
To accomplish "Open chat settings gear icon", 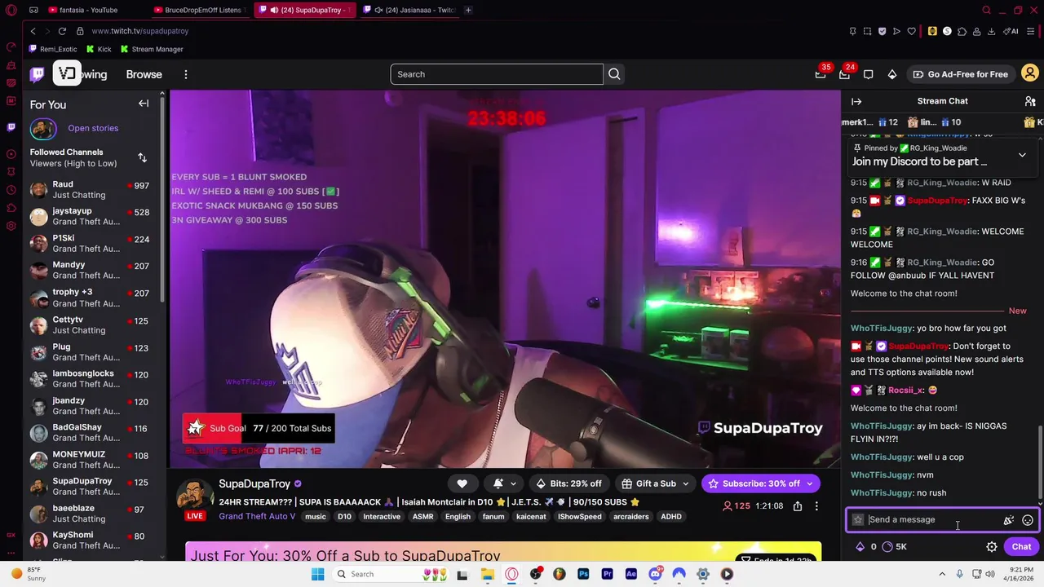I will pyautogui.click(x=992, y=547).
